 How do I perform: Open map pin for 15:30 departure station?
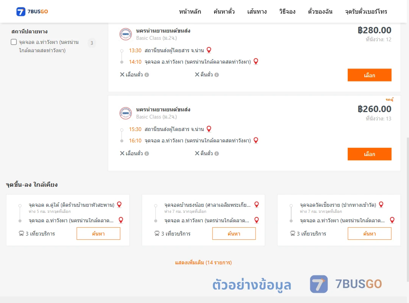click(209, 129)
